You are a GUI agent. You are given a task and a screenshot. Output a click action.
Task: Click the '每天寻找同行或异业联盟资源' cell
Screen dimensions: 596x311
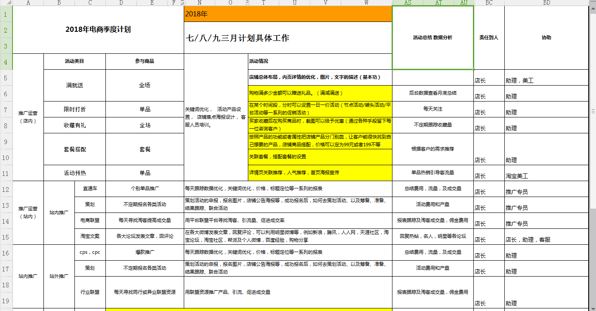tap(145, 292)
